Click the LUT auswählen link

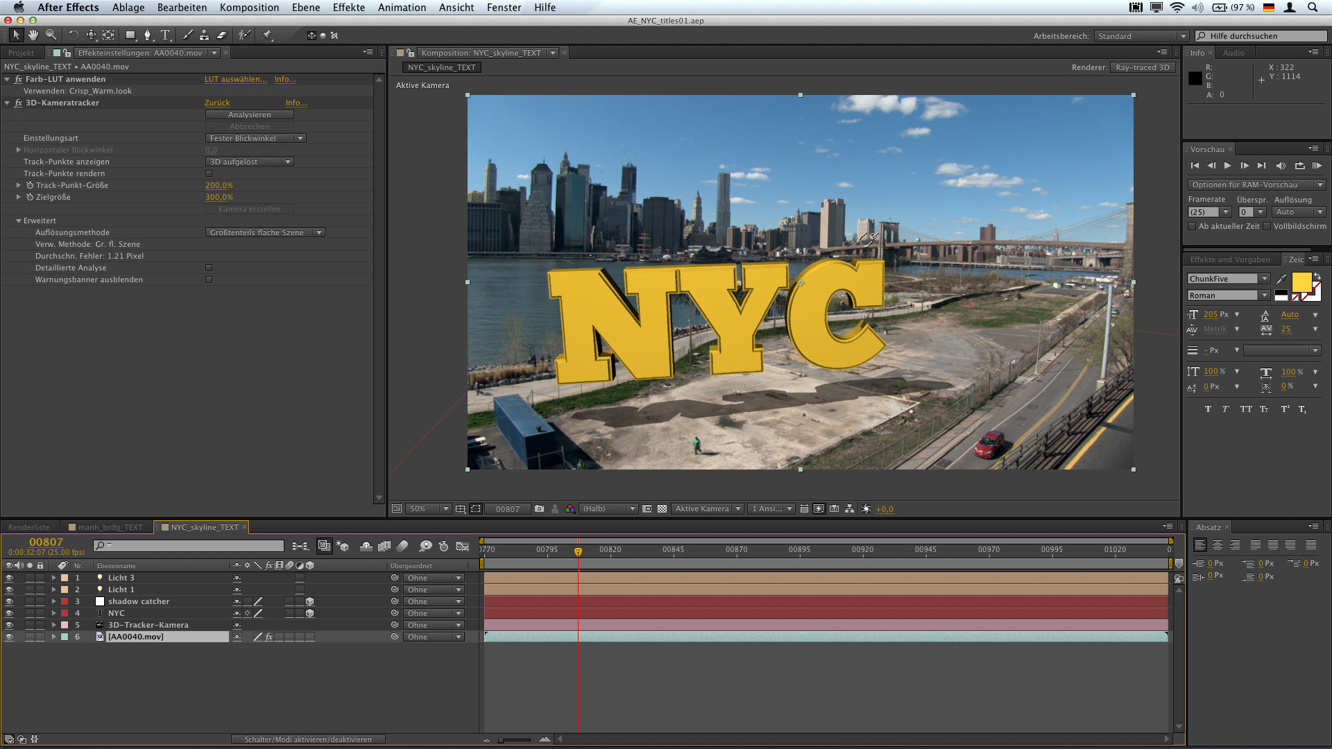pyautogui.click(x=235, y=79)
